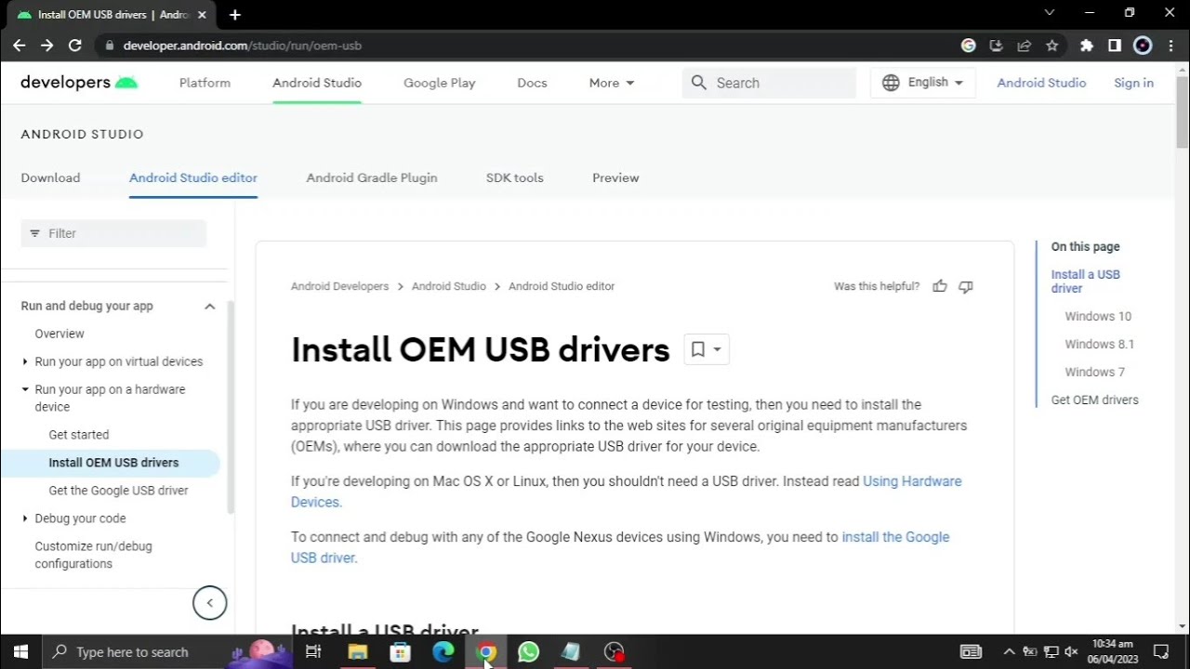Click the Google icon in address bar
Image resolution: width=1190 pixels, height=669 pixels.
pyautogui.click(x=969, y=46)
